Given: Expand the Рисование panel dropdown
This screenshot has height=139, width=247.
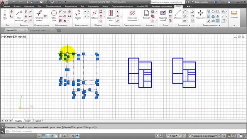Looking at the screenshot, I should point(189,25).
